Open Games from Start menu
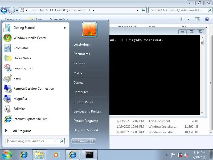 [78, 83]
